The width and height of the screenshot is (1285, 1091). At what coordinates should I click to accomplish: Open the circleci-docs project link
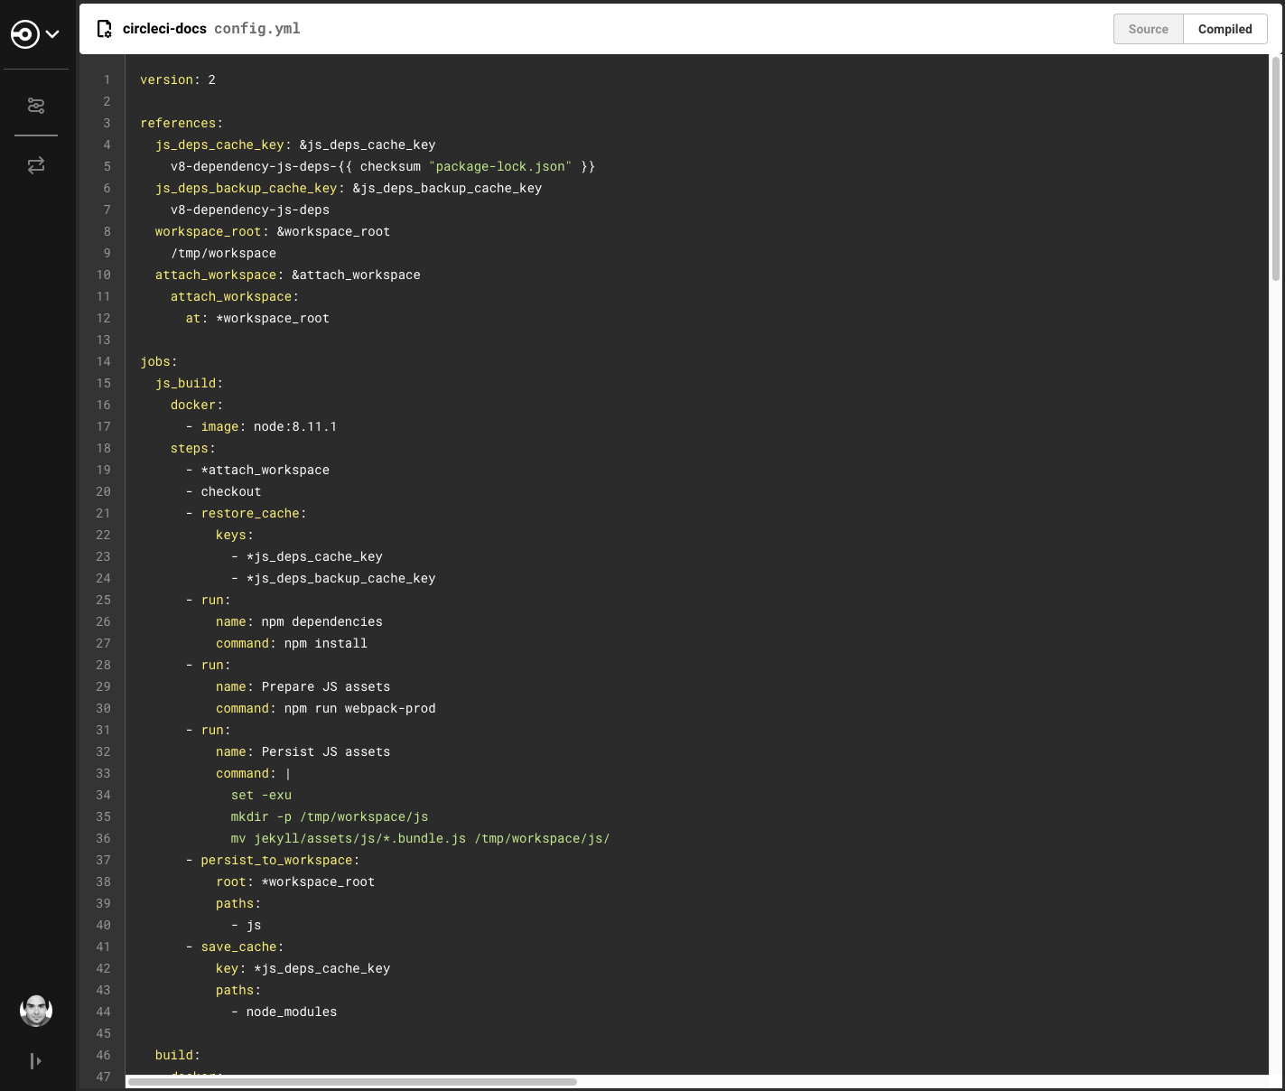[x=164, y=29]
